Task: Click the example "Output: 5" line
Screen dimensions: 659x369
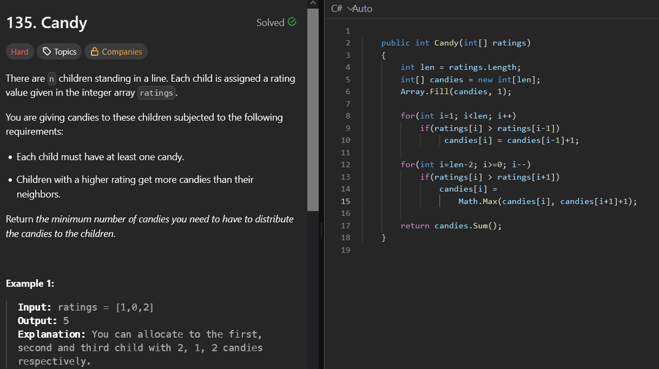Action: (43, 321)
